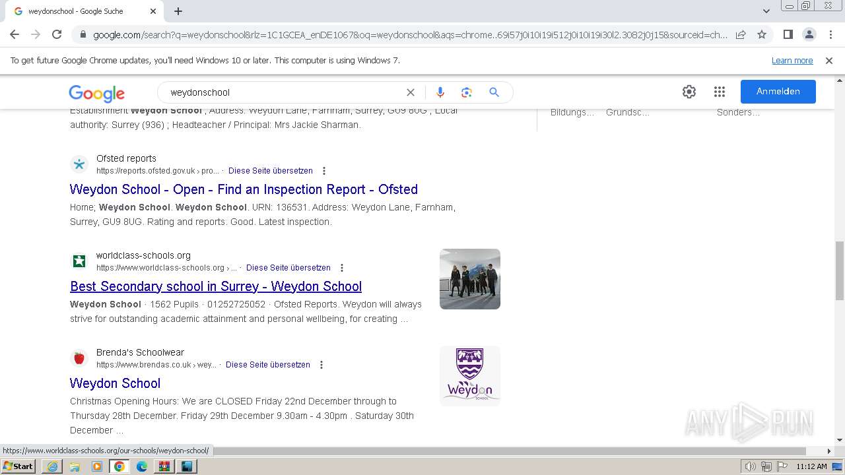Translate the Ofsted reports result page
845x475 pixels.
271,171
